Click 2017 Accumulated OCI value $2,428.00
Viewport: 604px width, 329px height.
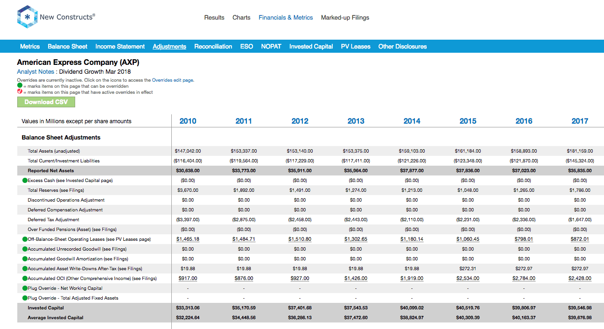pos(580,279)
